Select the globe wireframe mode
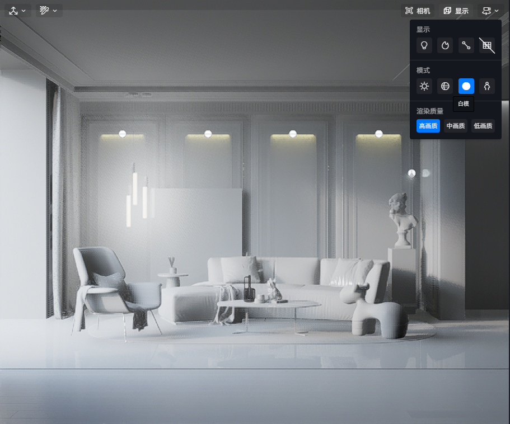 445,86
